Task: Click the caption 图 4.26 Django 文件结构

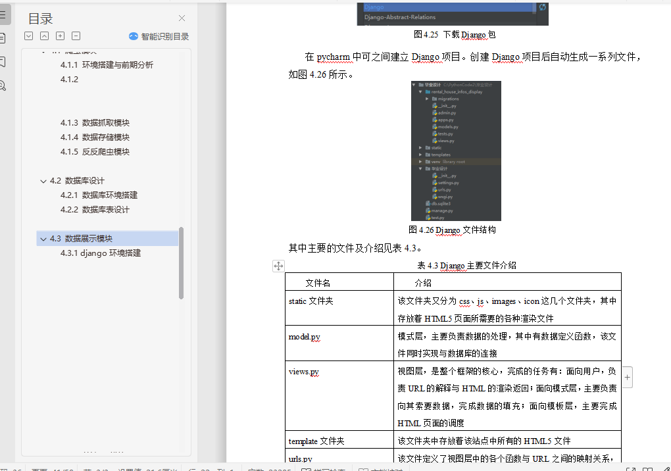Action: [x=452, y=230]
